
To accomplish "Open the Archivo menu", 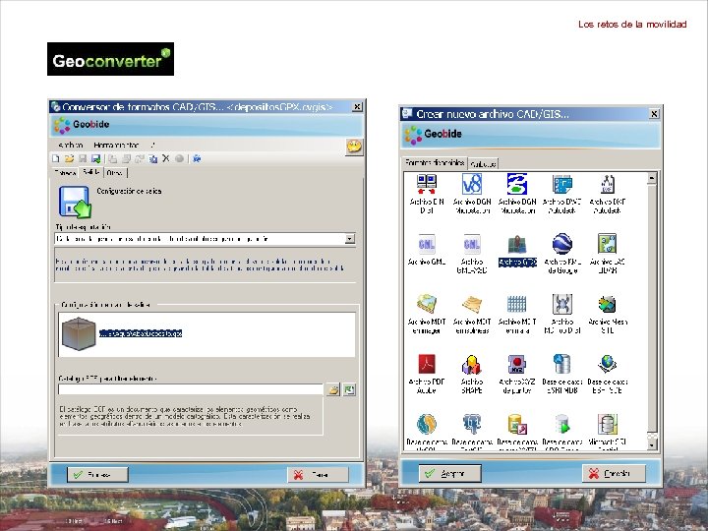I will pos(71,146).
